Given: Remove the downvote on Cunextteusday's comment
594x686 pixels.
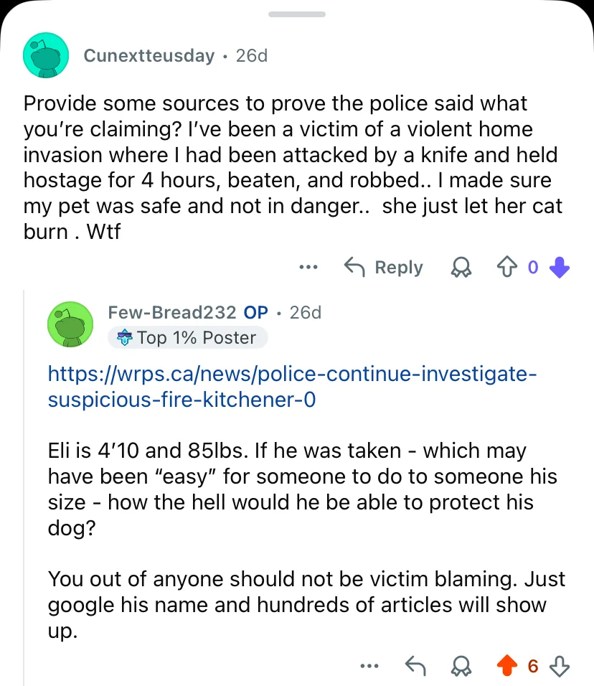Looking at the screenshot, I should point(560,268).
